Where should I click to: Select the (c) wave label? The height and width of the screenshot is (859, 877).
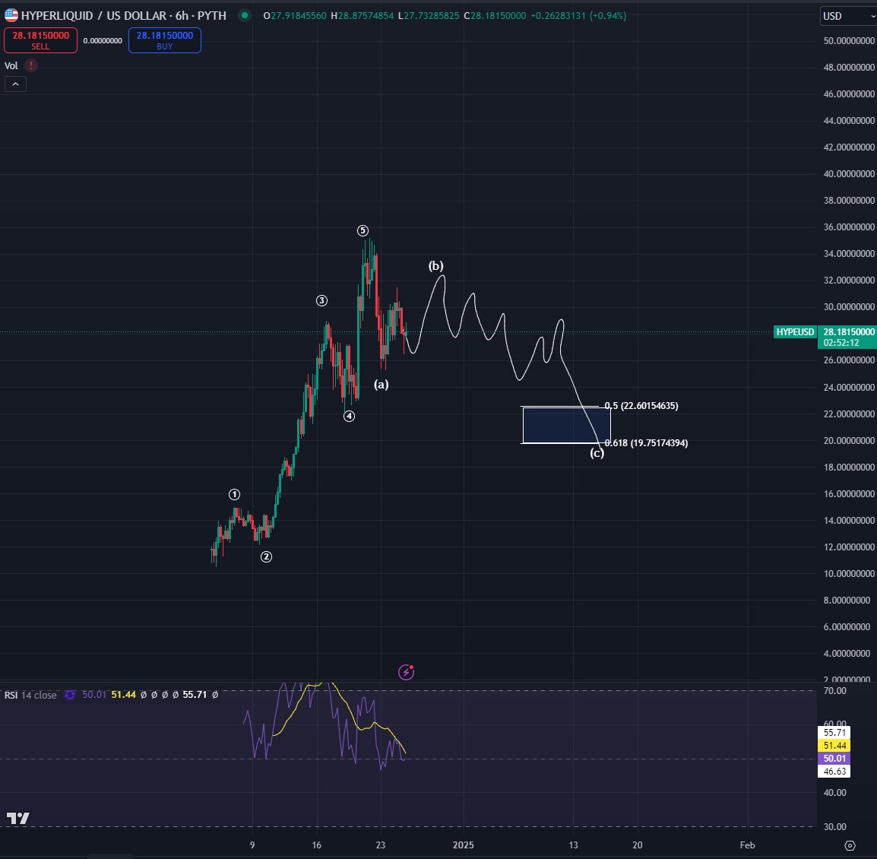click(x=597, y=453)
